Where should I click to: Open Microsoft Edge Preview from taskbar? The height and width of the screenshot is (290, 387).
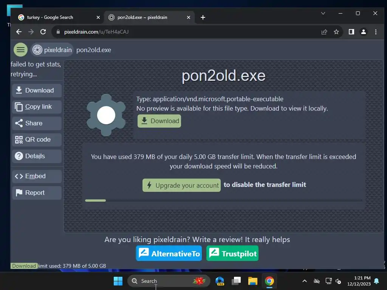[220, 281]
